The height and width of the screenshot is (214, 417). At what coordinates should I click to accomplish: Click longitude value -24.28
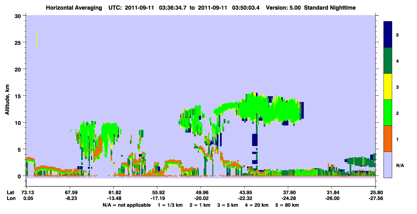(x=288, y=199)
